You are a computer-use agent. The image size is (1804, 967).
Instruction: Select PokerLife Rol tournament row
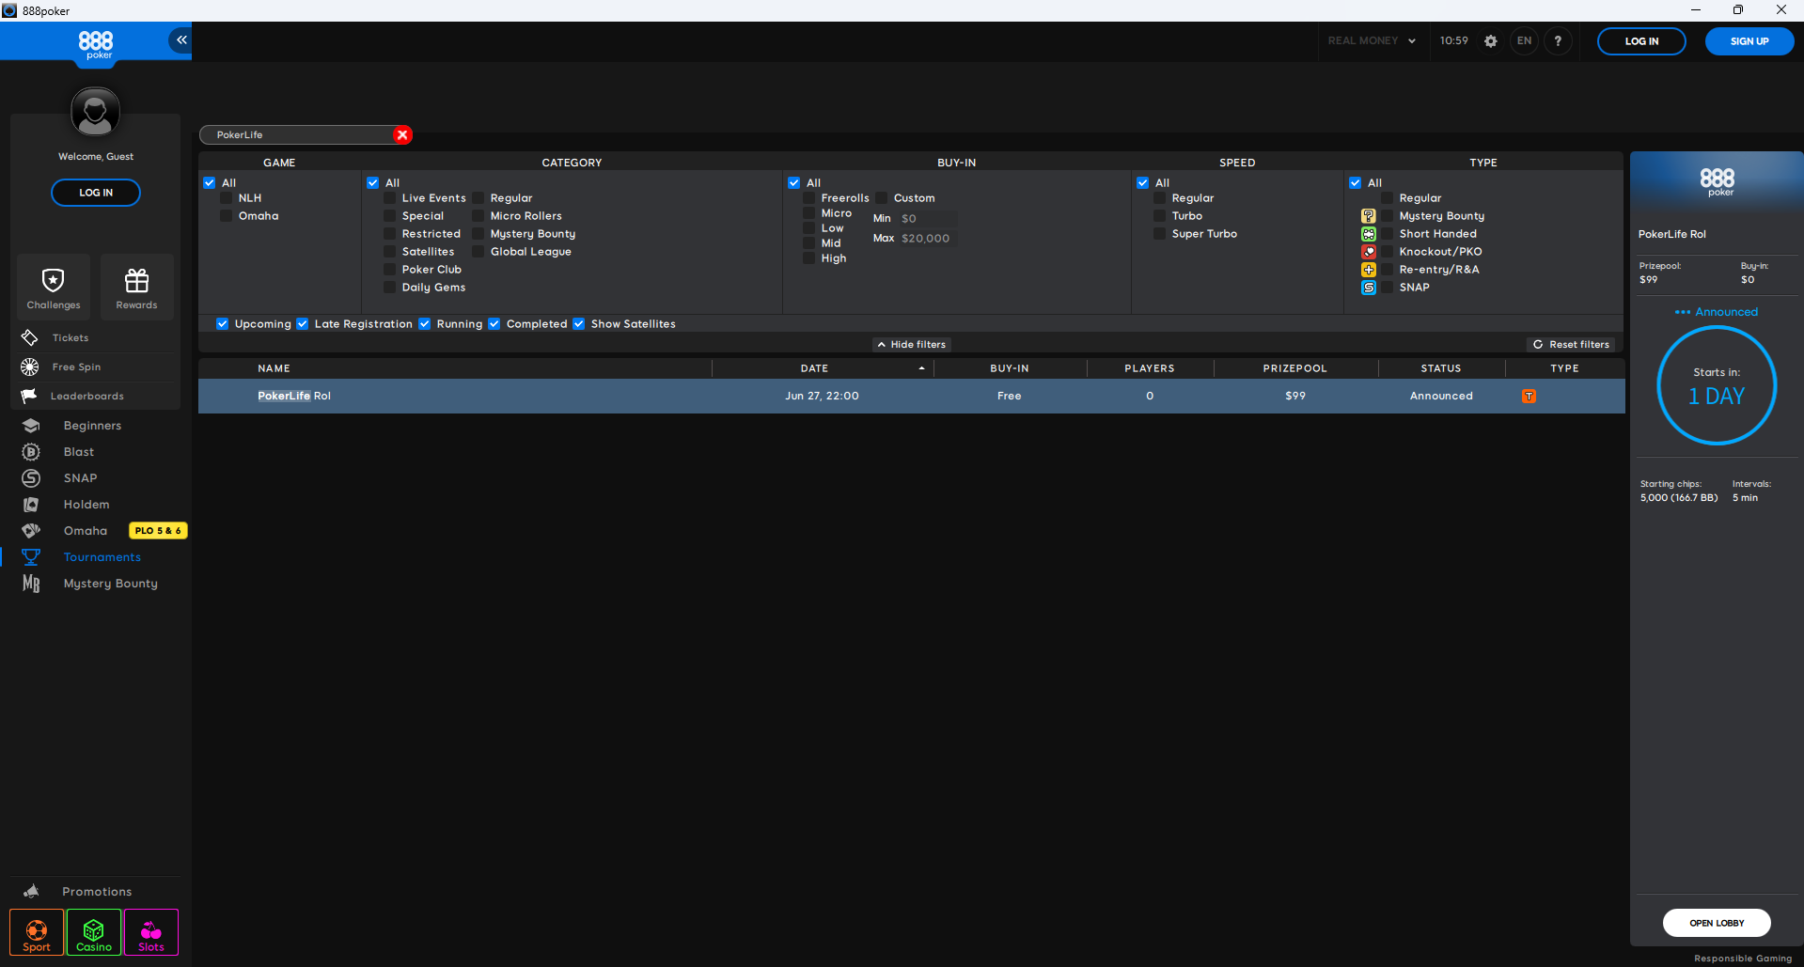911,396
